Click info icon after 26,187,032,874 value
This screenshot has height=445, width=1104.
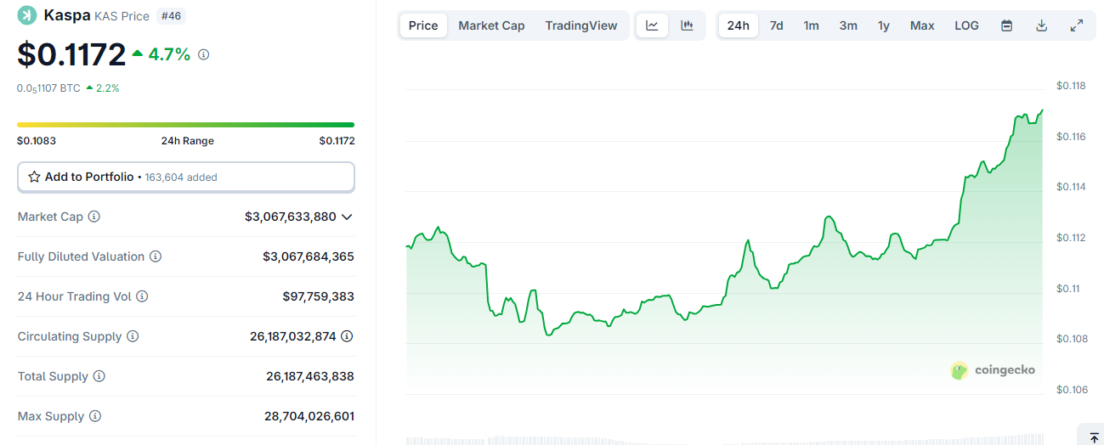[x=347, y=336]
